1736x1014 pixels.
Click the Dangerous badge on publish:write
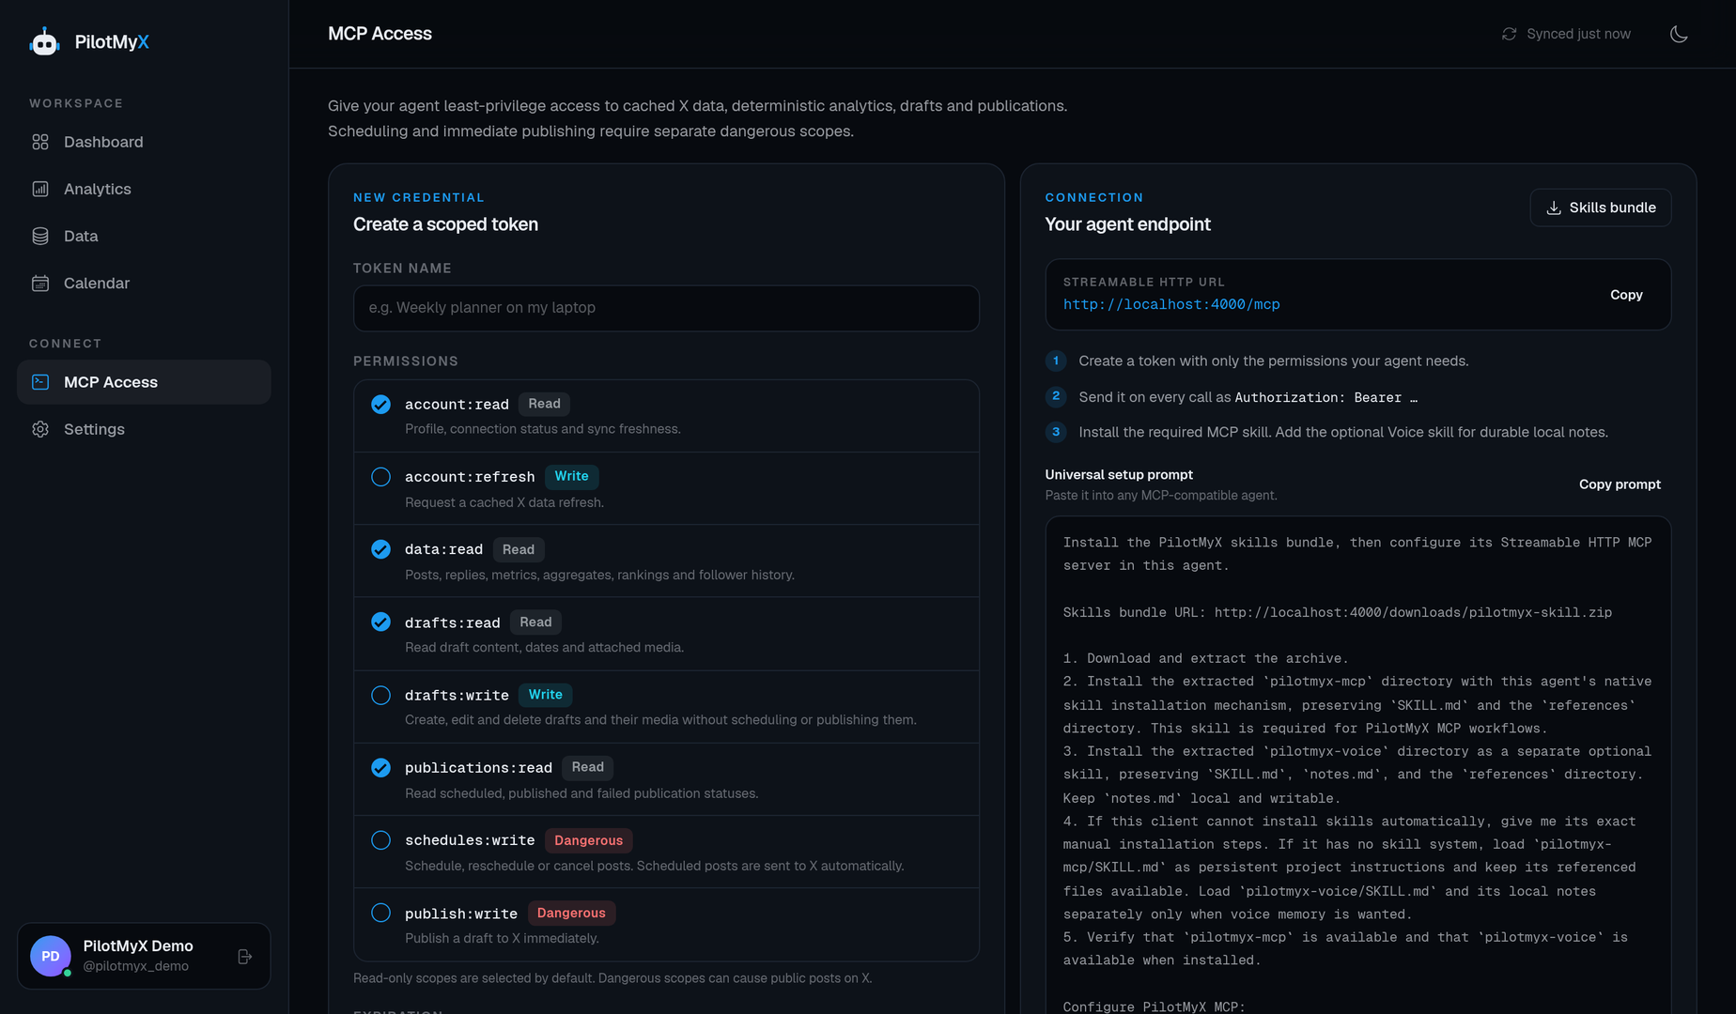tap(571, 913)
